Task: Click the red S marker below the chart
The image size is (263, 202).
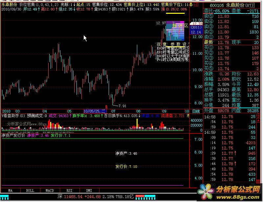Action: 106,107
